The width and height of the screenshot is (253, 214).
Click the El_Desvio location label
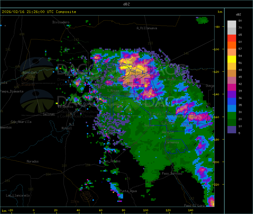(x=65, y=107)
